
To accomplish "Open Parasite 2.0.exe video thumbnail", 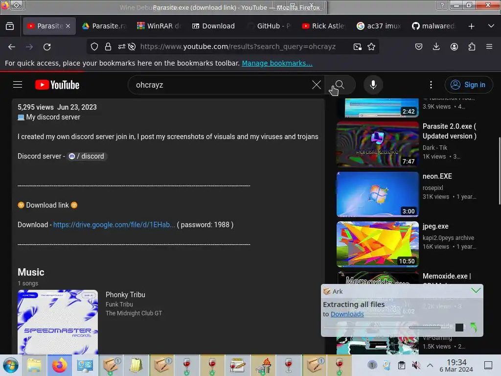I will (x=377, y=144).
